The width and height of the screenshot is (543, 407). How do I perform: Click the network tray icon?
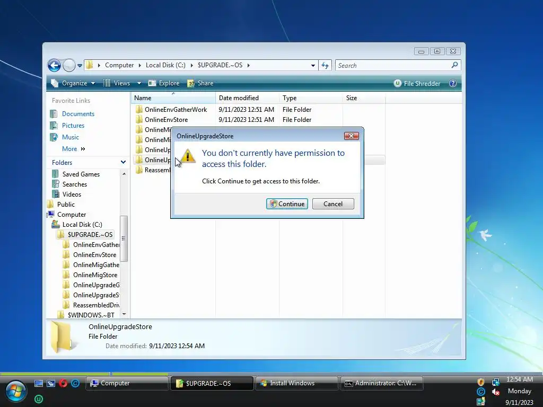coord(496,382)
